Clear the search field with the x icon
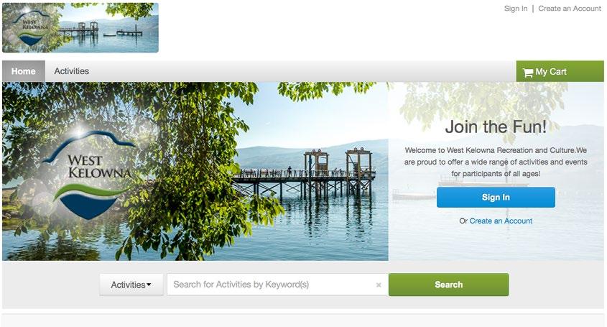607x327 pixels. [x=379, y=285]
